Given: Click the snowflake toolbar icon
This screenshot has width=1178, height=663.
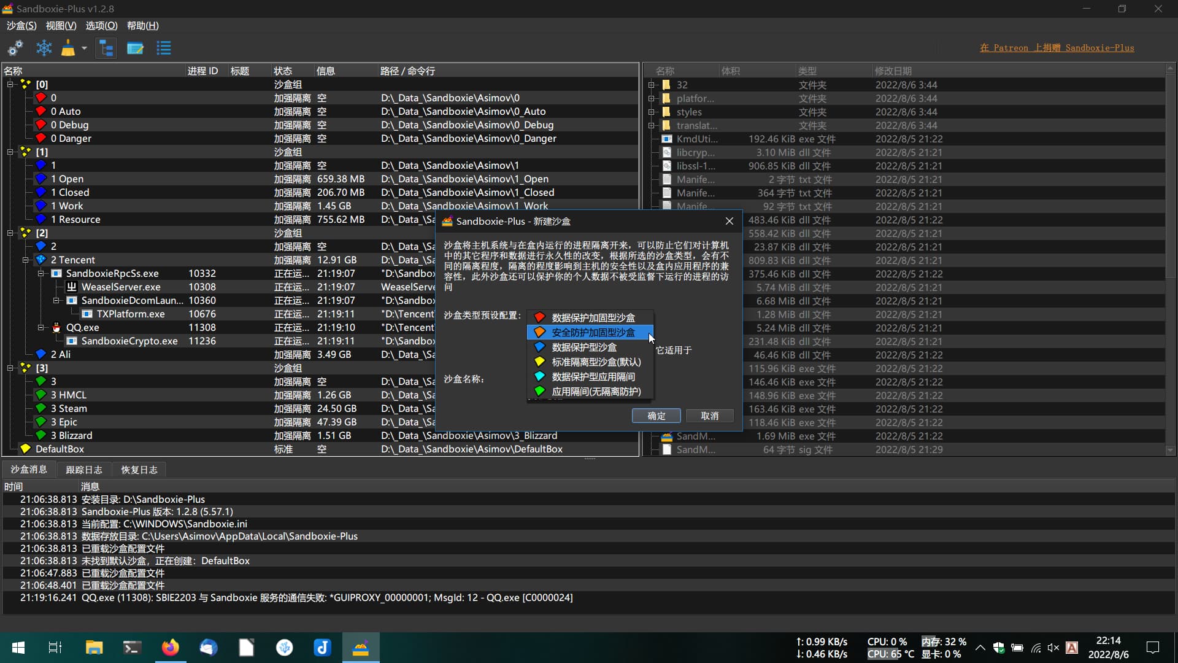Looking at the screenshot, I should (44, 48).
